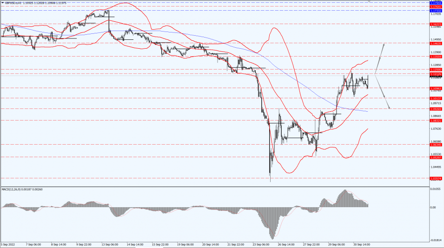This screenshot has height=248, width=444.
Task: Select the 1.06345 red level label
Action: pos(436,145)
